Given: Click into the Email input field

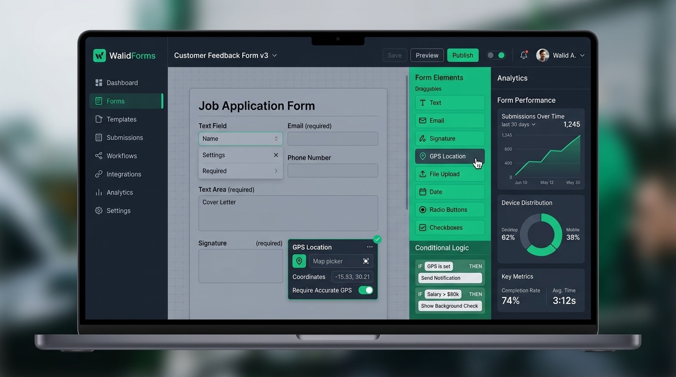Looking at the screenshot, I should (x=333, y=138).
